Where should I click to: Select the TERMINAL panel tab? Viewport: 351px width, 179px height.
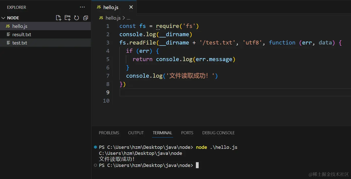coord(162,133)
